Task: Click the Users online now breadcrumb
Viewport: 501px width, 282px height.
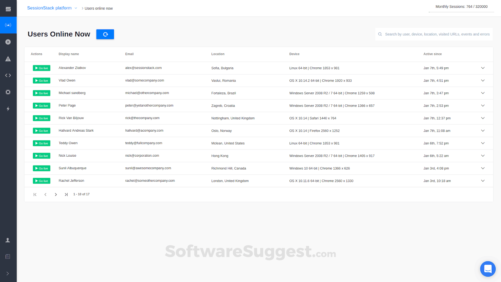Action: pos(99,8)
